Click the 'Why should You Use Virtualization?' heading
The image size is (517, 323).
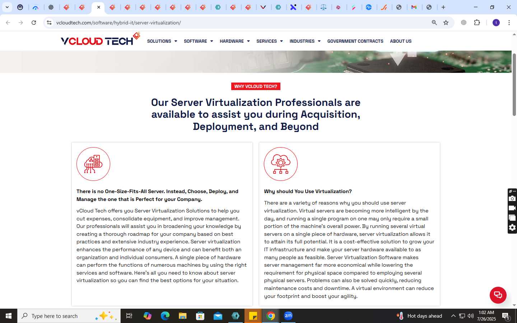click(x=308, y=191)
